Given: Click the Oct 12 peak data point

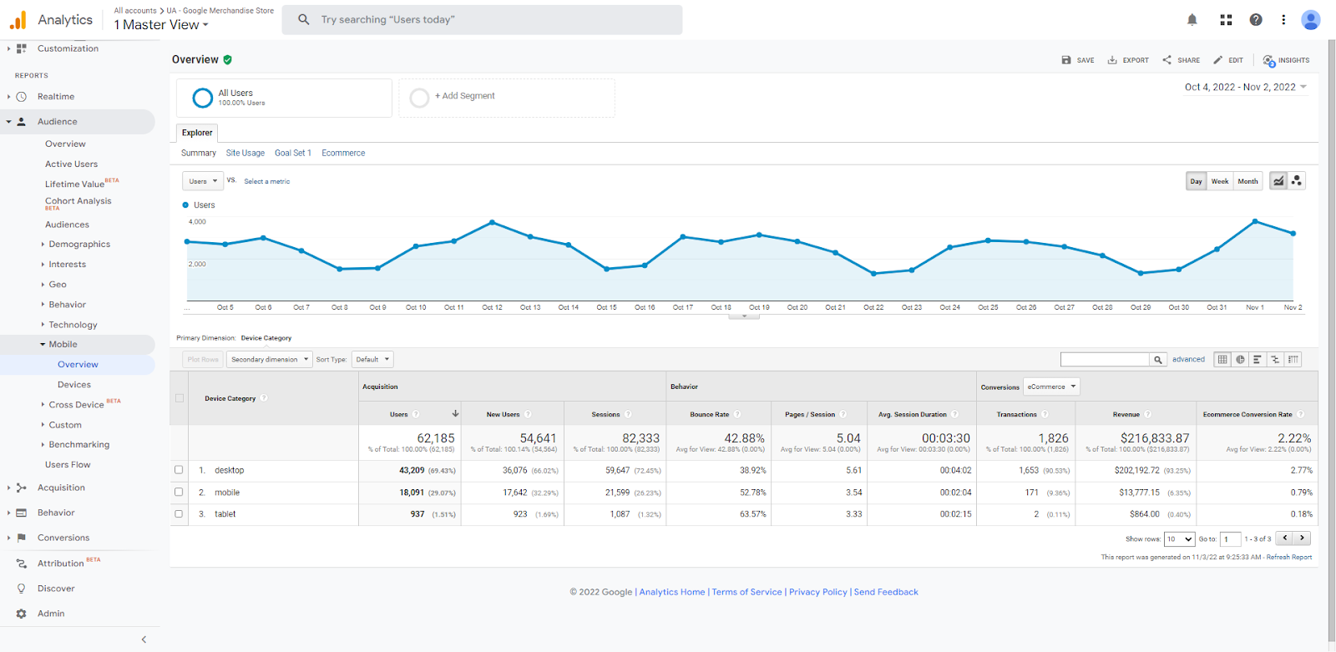Looking at the screenshot, I should tap(493, 222).
